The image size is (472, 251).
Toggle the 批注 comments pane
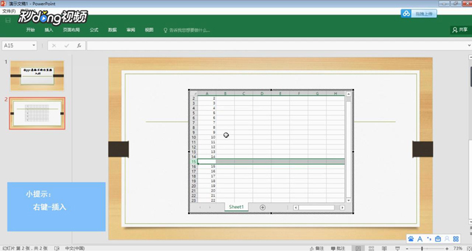click(x=338, y=248)
